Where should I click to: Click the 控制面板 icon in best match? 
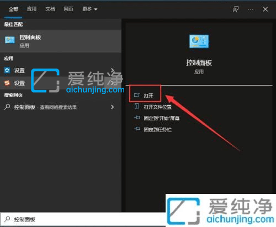click(x=10, y=40)
